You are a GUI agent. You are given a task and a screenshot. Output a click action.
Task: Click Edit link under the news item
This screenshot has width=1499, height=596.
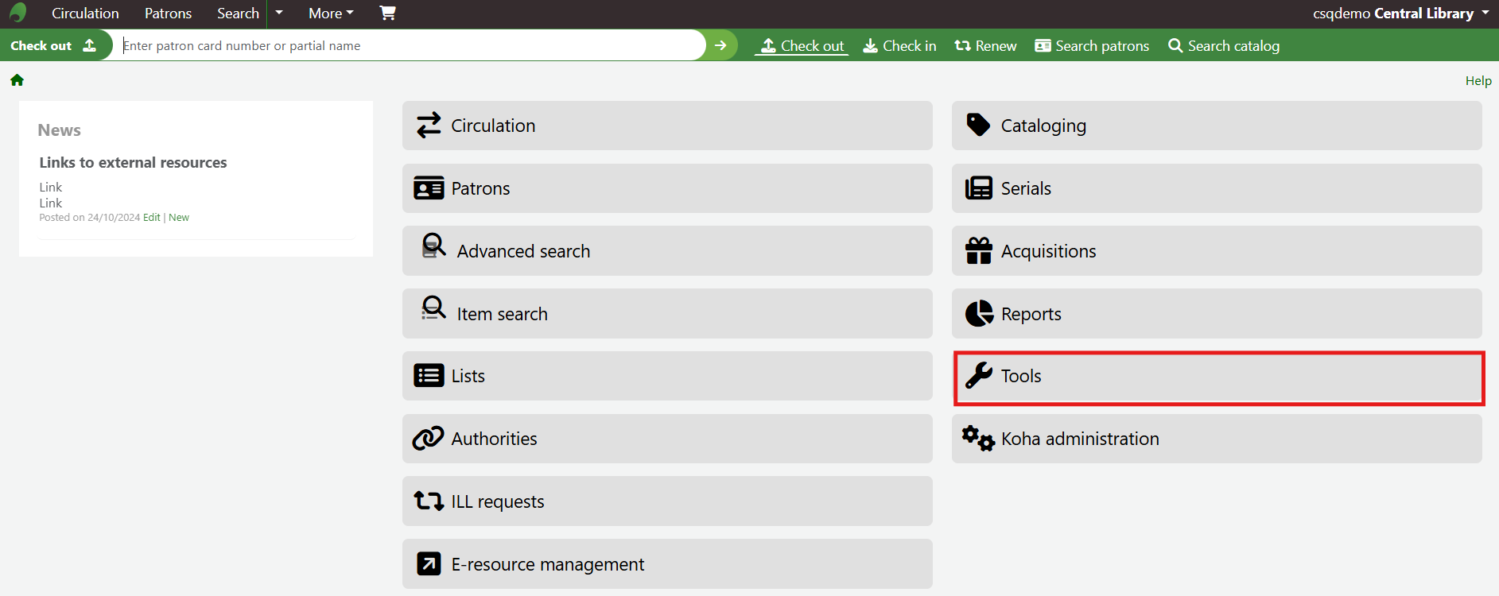pos(152,217)
